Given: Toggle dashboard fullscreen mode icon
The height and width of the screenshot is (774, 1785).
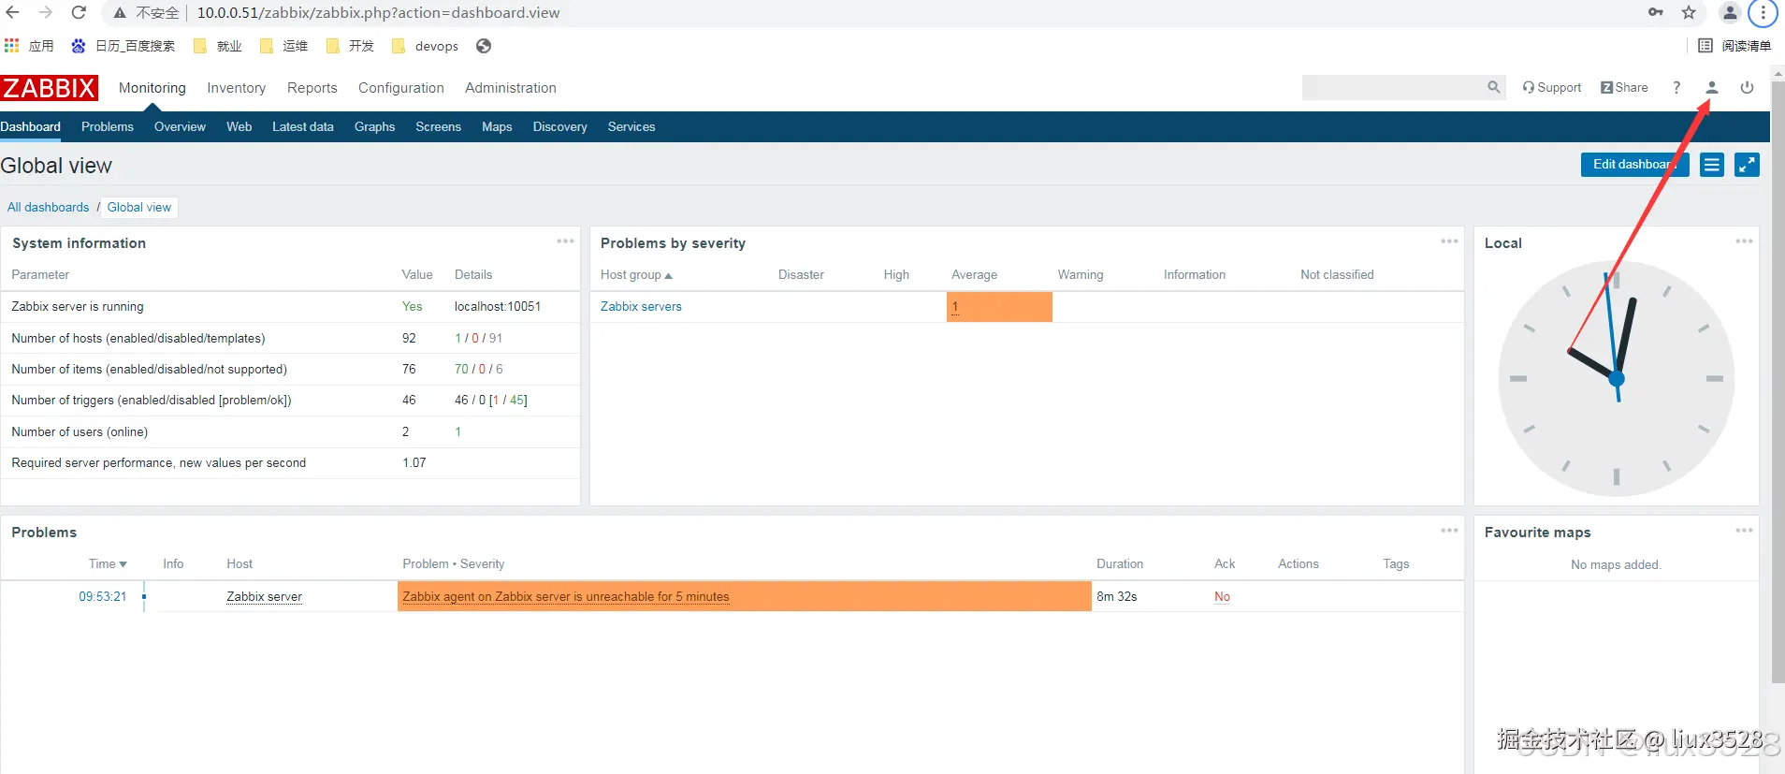Looking at the screenshot, I should pos(1747,165).
